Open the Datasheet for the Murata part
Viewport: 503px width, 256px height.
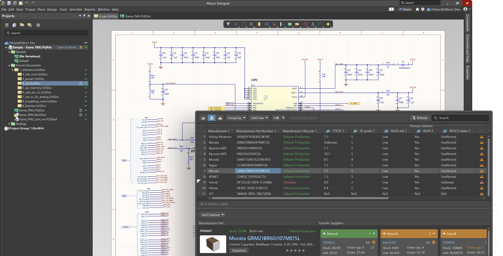tap(239, 251)
